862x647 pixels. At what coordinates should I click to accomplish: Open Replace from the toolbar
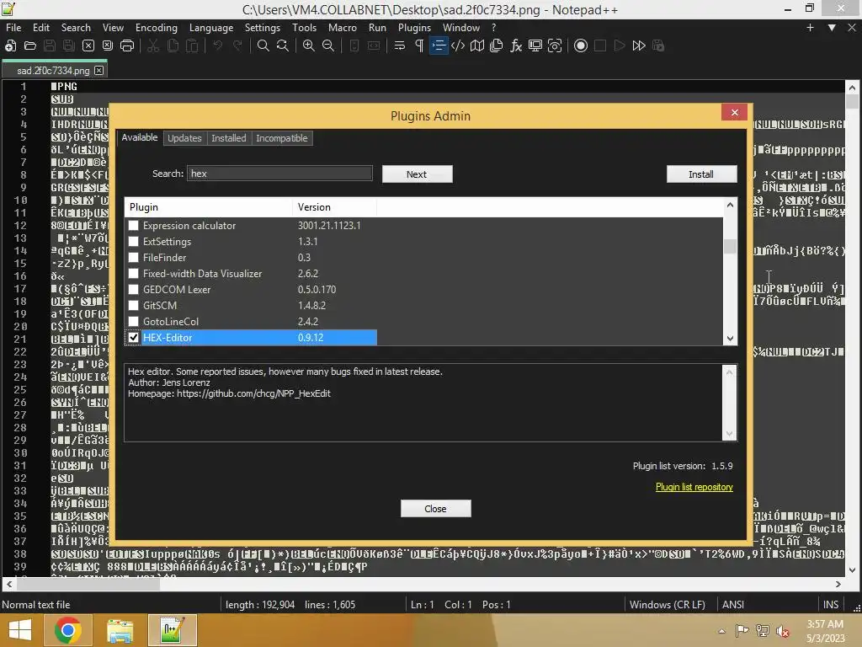[x=283, y=45]
